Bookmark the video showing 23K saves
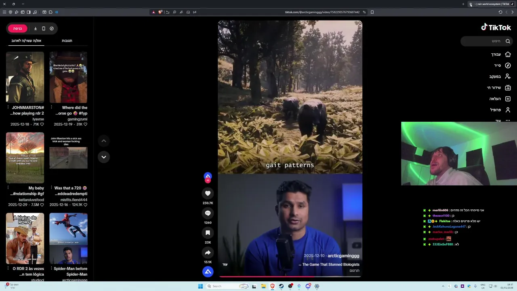This screenshot has width=517, height=291. (x=208, y=233)
